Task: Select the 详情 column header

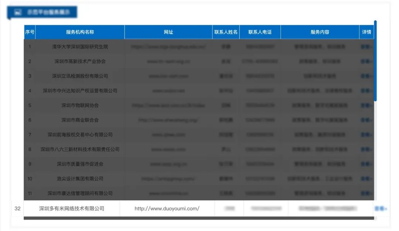Action: click(366, 32)
